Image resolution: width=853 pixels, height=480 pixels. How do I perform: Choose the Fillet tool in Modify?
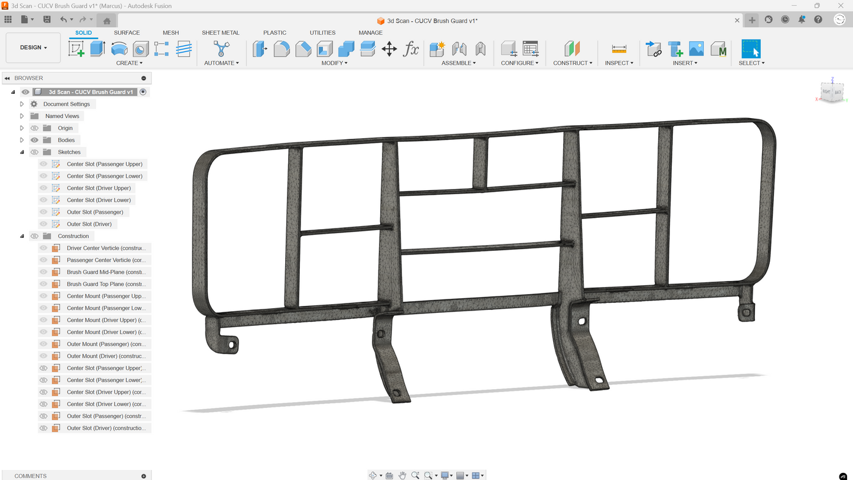282,49
